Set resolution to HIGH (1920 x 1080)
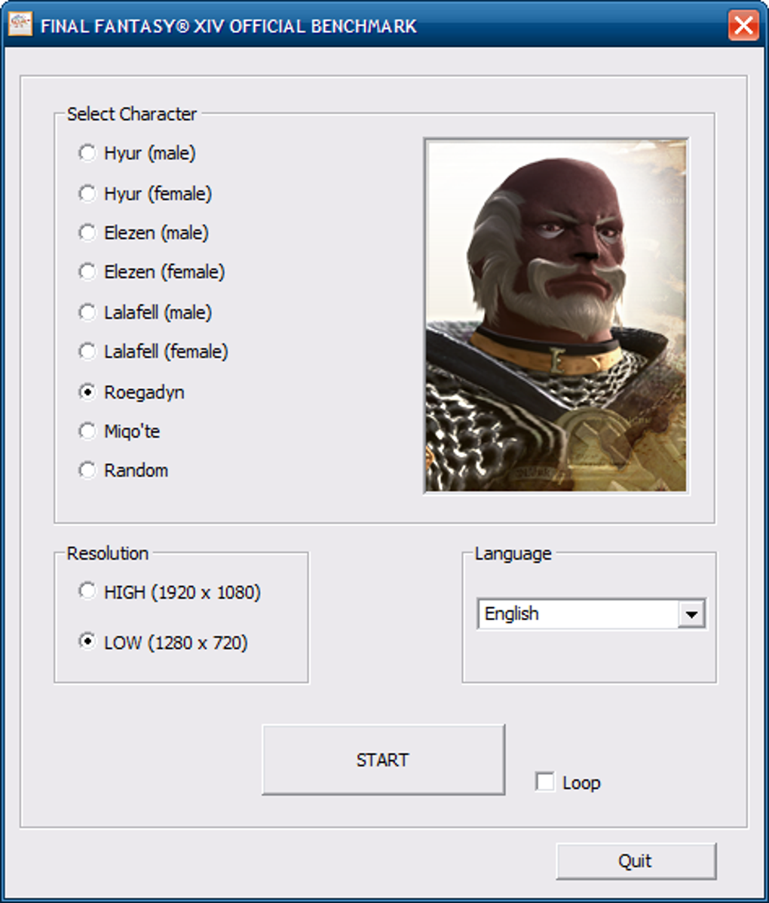Image resolution: width=769 pixels, height=903 pixels. (87, 591)
